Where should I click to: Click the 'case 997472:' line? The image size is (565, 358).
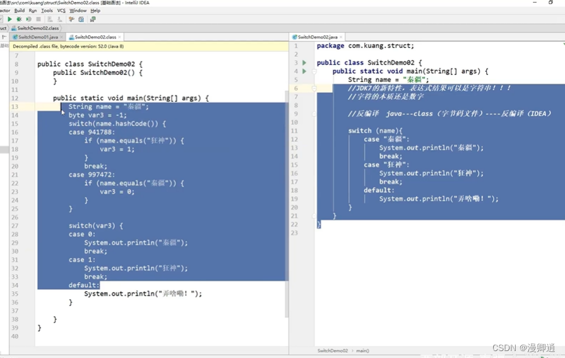92,175
